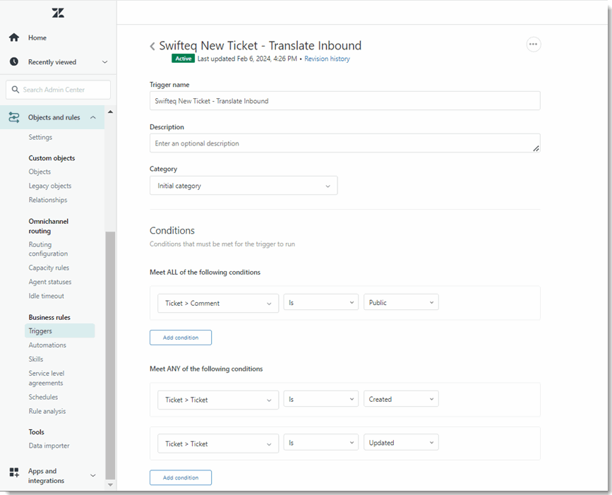Open Routing configuration page
The height and width of the screenshot is (495, 612).
pyautogui.click(x=48, y=249)
